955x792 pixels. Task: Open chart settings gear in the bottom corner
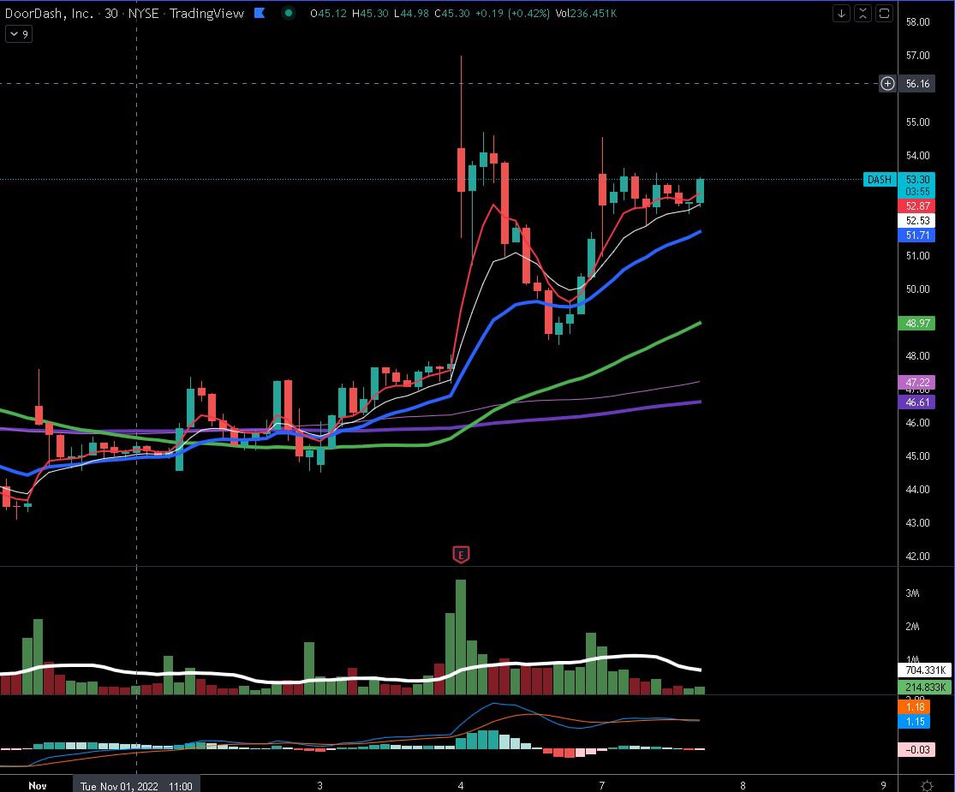927,785
